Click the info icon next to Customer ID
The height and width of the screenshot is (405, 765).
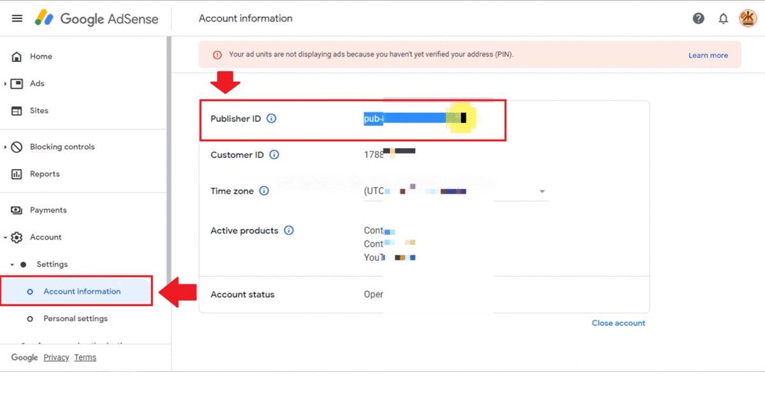[275, 155]
